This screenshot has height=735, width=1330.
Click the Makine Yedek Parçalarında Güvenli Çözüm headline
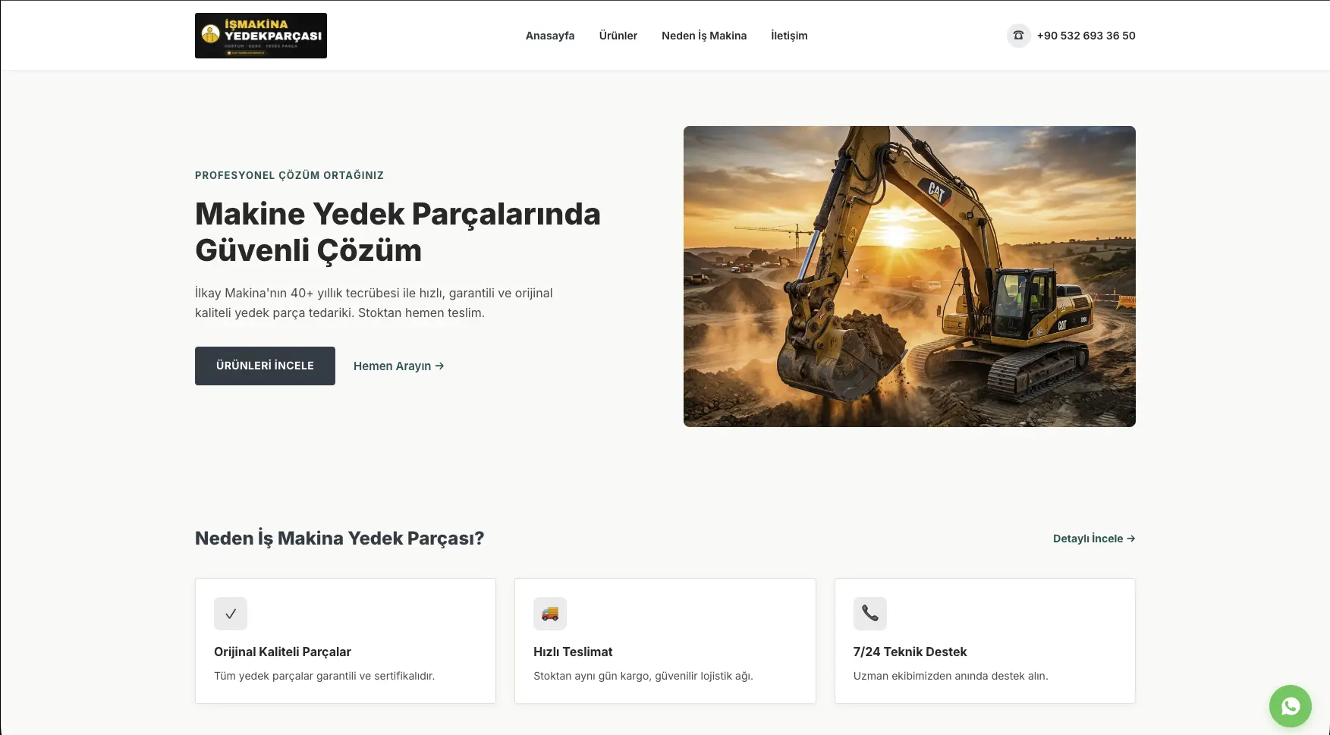coord(398,232)
